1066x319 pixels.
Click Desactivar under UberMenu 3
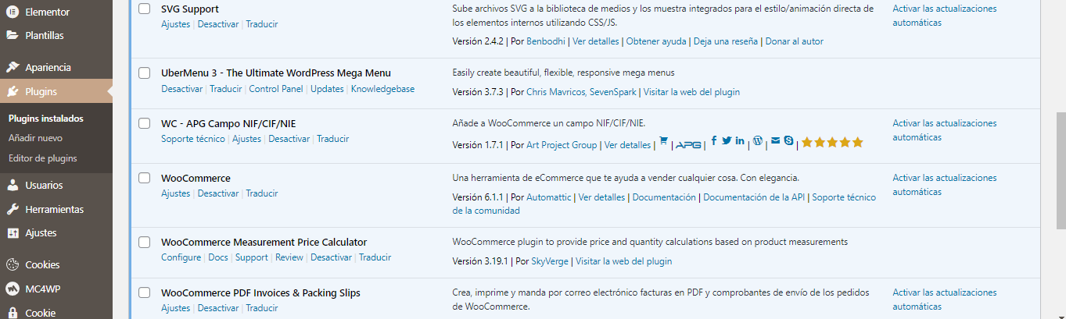[181, 89]
